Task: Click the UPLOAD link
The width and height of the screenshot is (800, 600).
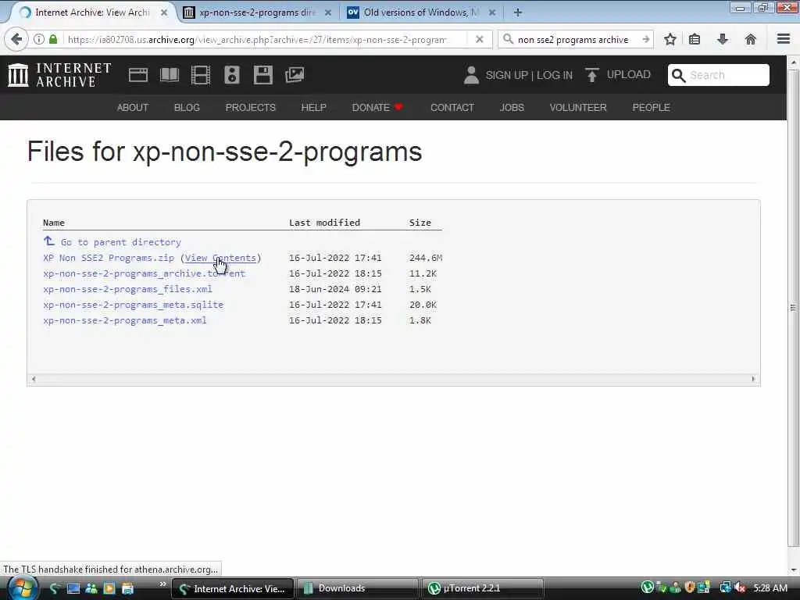Action: coord(629,74)
